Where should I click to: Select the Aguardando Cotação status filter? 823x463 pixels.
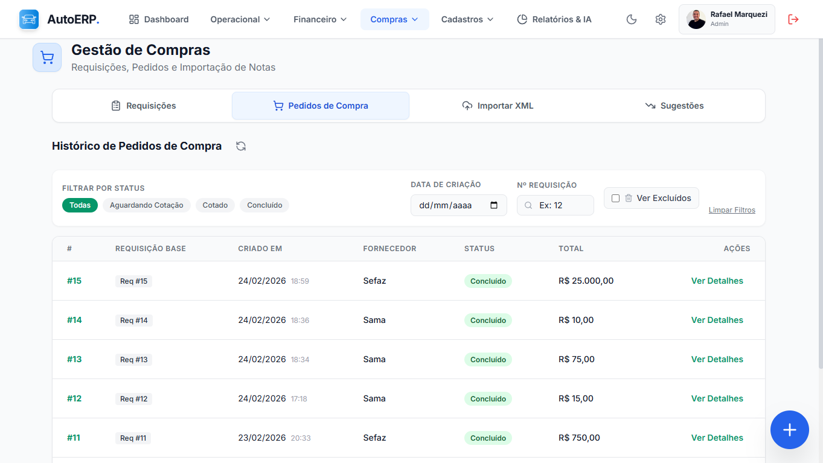click(146, 205)
